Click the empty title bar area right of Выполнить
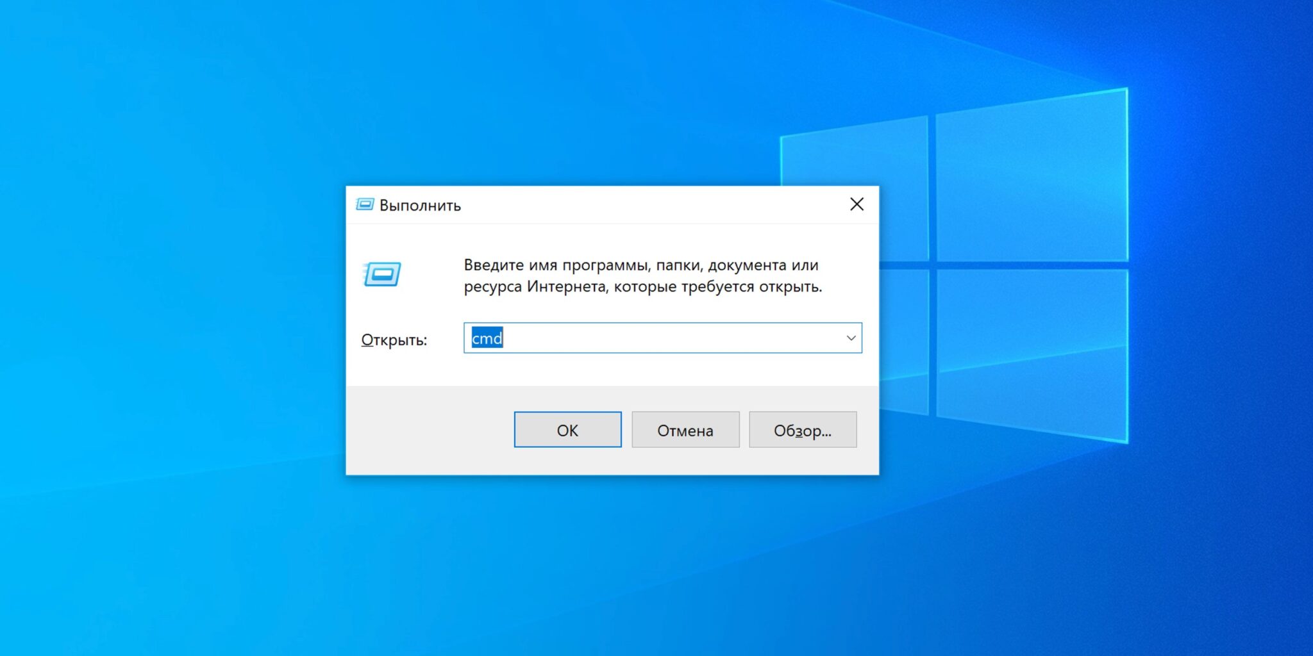 coord(641,205)
